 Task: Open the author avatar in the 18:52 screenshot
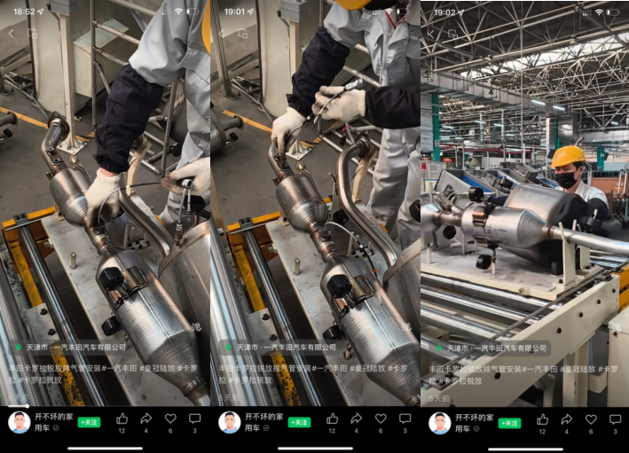[19, 422]
